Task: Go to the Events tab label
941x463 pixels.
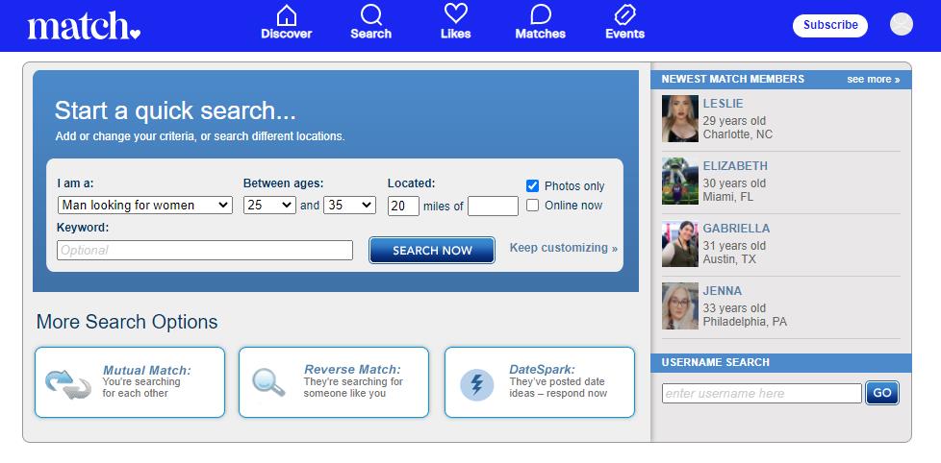Action: click(x=624, y=35)
